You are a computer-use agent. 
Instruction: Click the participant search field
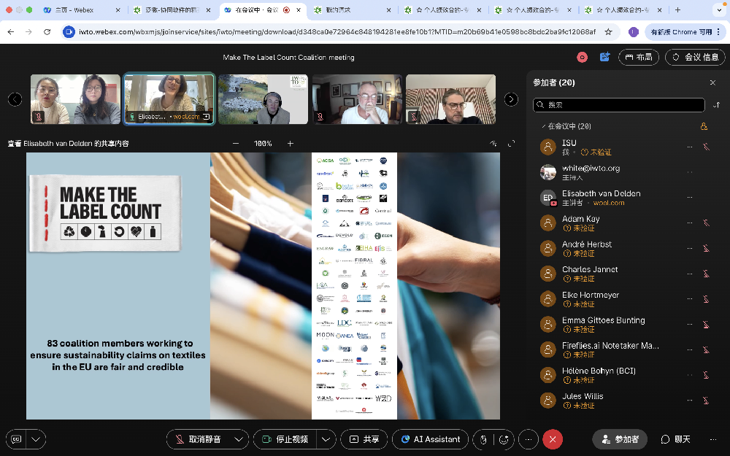tap(619, 105)
